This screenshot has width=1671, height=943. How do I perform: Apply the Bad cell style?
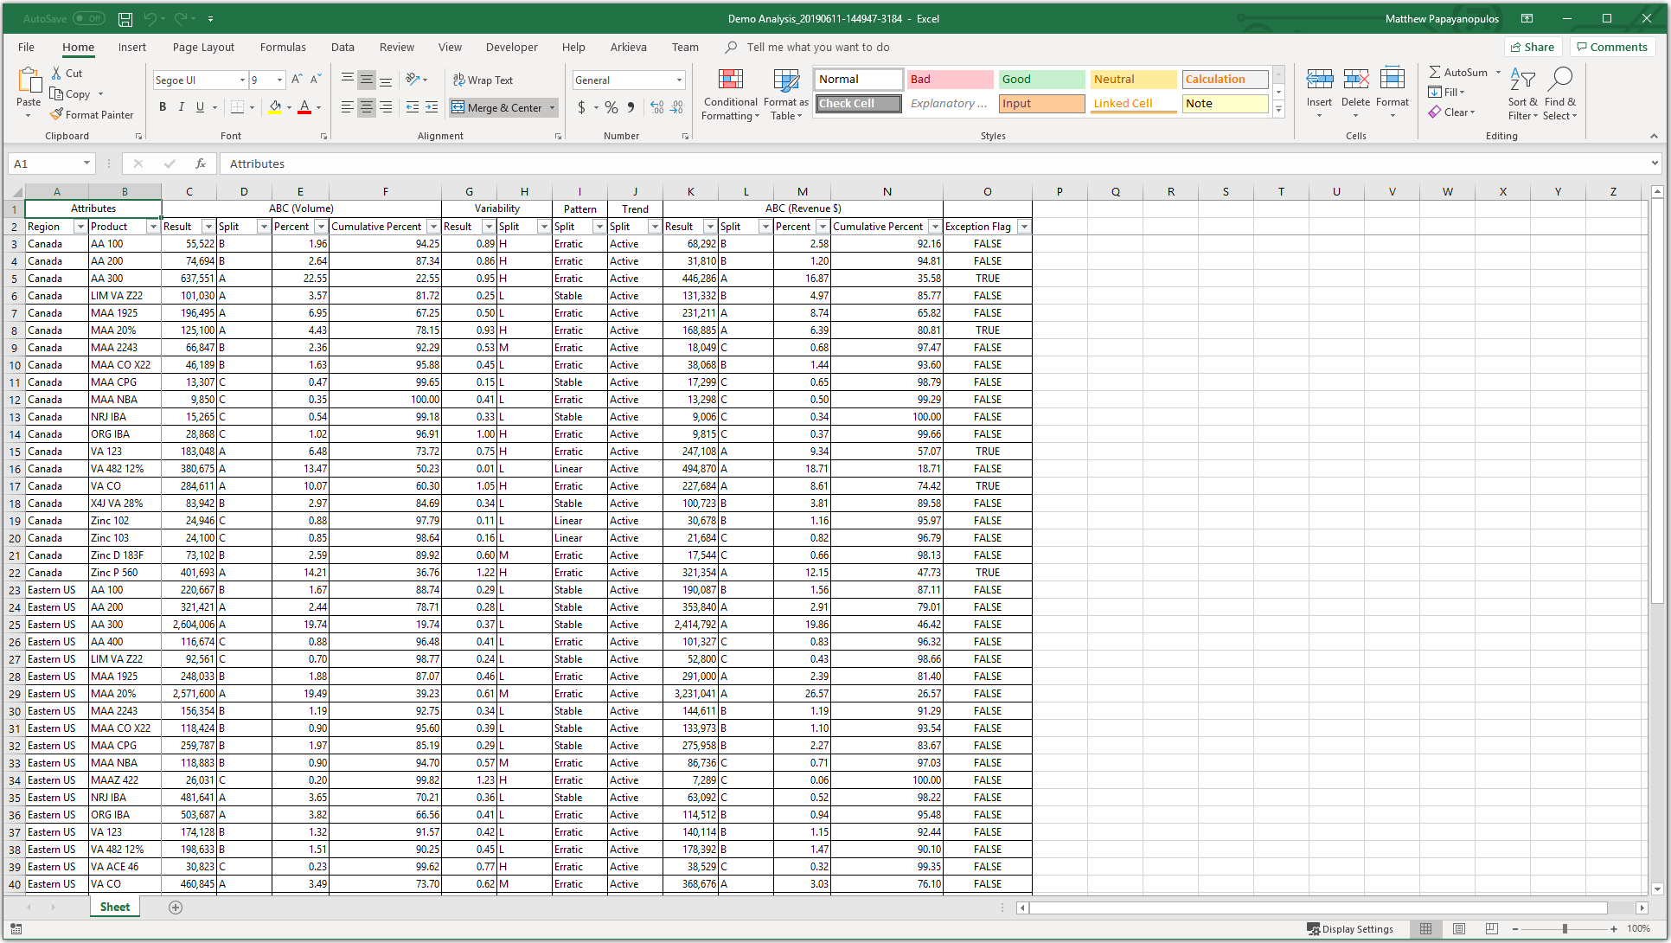950,79
